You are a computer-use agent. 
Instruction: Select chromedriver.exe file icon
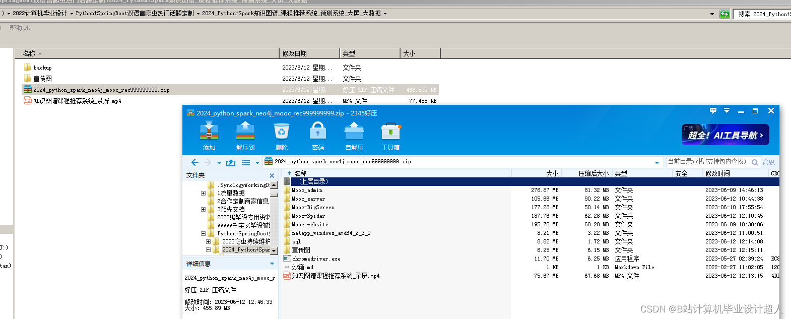(x=287, y=259)
